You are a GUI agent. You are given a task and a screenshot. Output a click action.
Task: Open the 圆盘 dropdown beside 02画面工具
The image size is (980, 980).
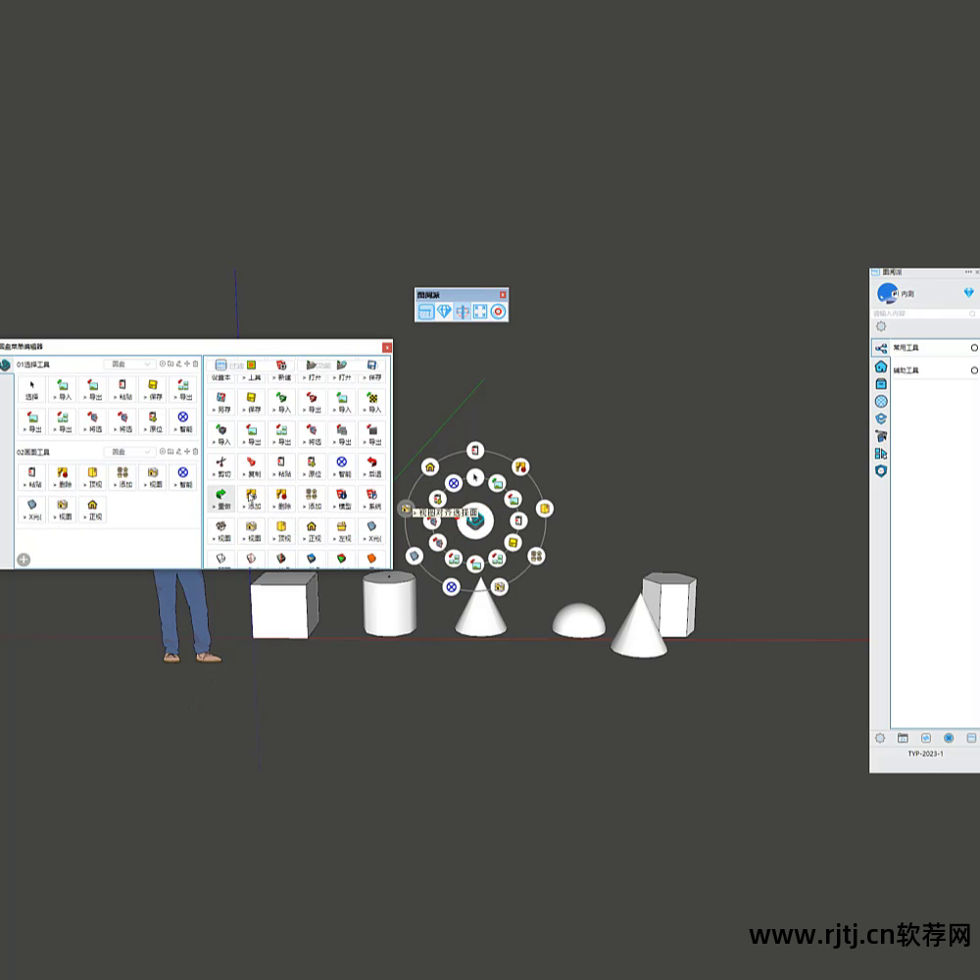[129, 451]
